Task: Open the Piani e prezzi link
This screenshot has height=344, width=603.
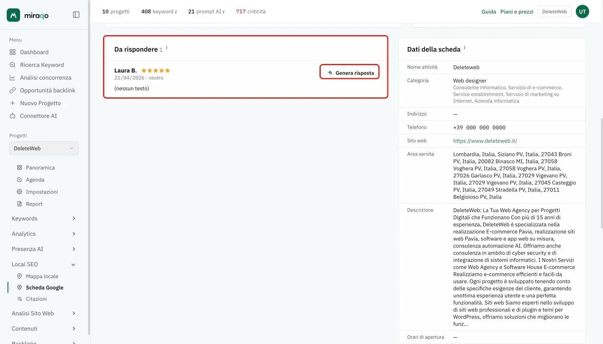Action: coord(517,12)
